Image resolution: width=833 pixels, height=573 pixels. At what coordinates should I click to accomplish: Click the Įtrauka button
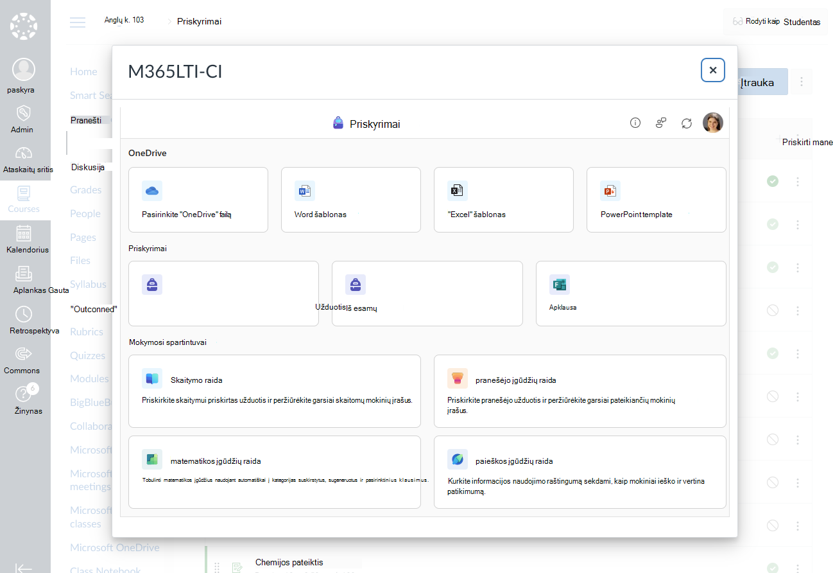[762, 82]
